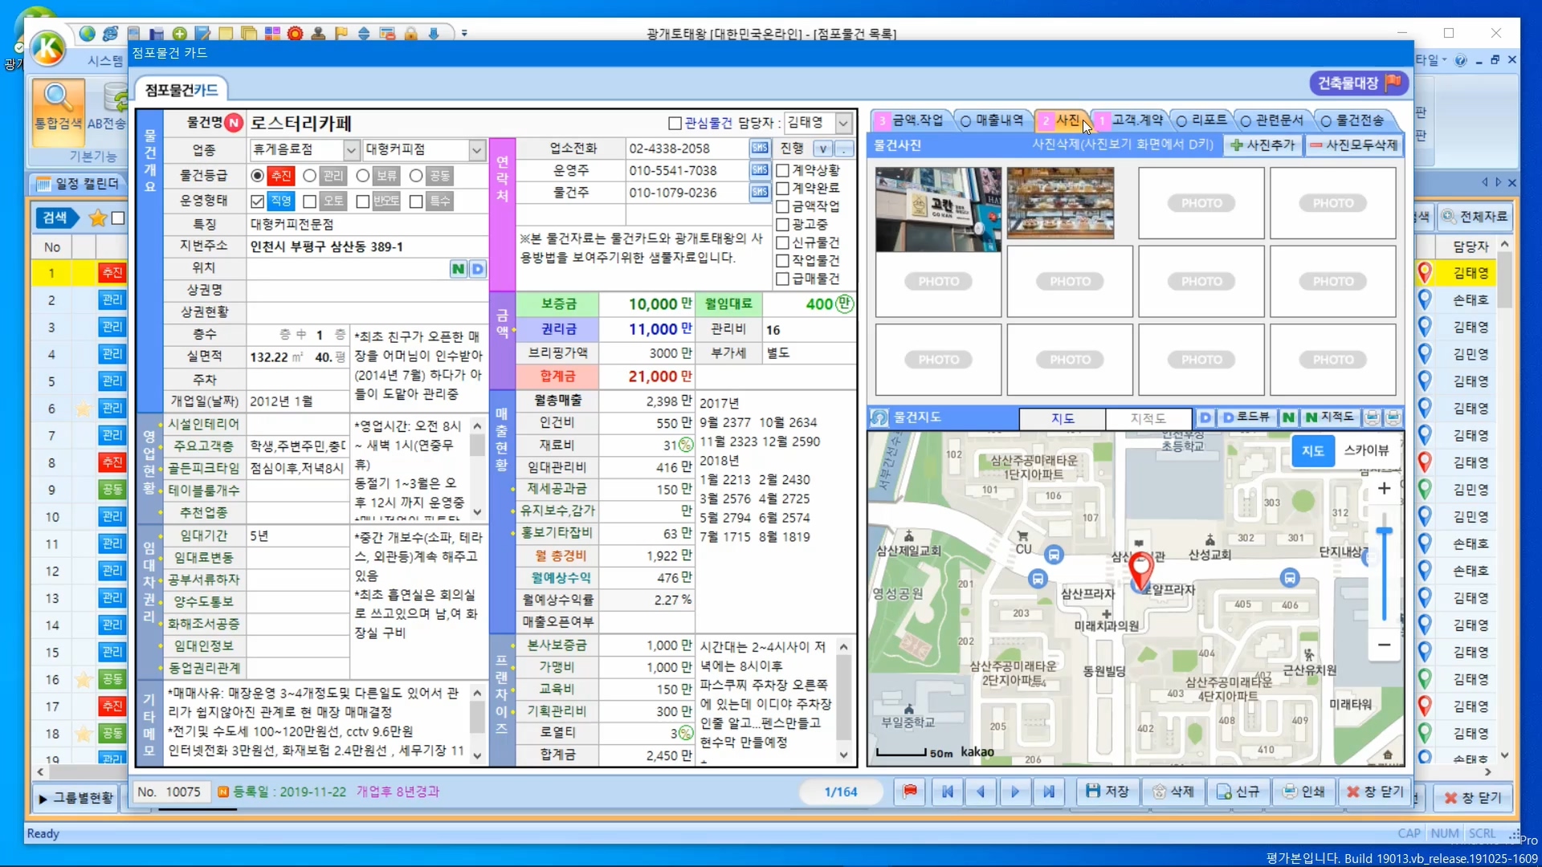Open the 담당자 김태영 dropdown
1542x867 pixels.
point(843,123)
